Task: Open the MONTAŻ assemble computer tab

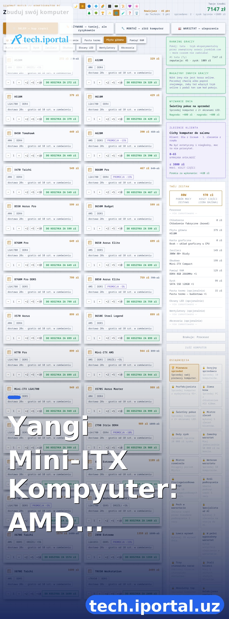Action: (x=142, y=28)
